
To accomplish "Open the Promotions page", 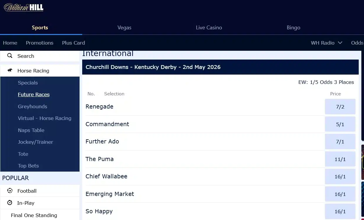I will [40, 43].
